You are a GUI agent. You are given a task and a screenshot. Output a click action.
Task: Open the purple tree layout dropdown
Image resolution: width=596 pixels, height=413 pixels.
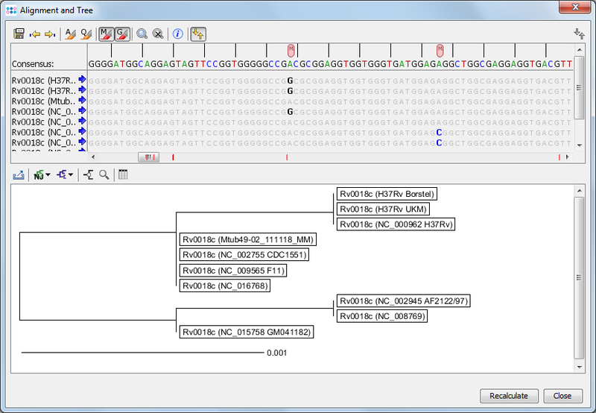(65, 174)
